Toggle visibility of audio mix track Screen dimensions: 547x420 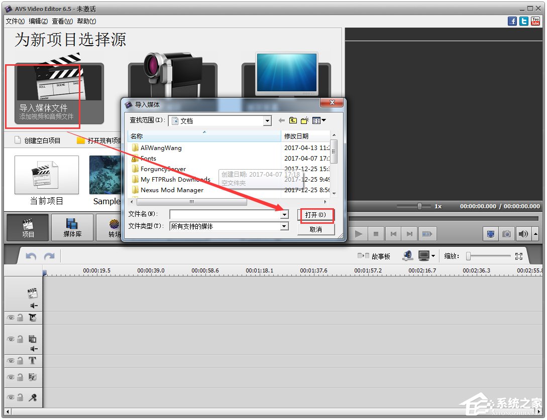click(11, 377)
